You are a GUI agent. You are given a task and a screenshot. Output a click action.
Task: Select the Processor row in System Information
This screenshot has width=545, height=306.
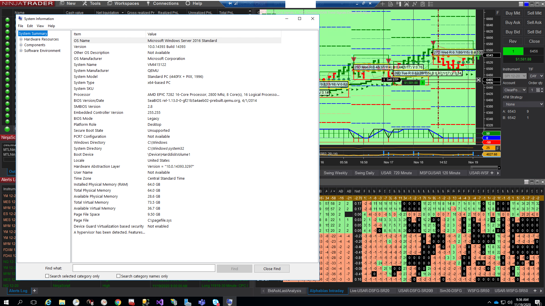click(177, 95)
